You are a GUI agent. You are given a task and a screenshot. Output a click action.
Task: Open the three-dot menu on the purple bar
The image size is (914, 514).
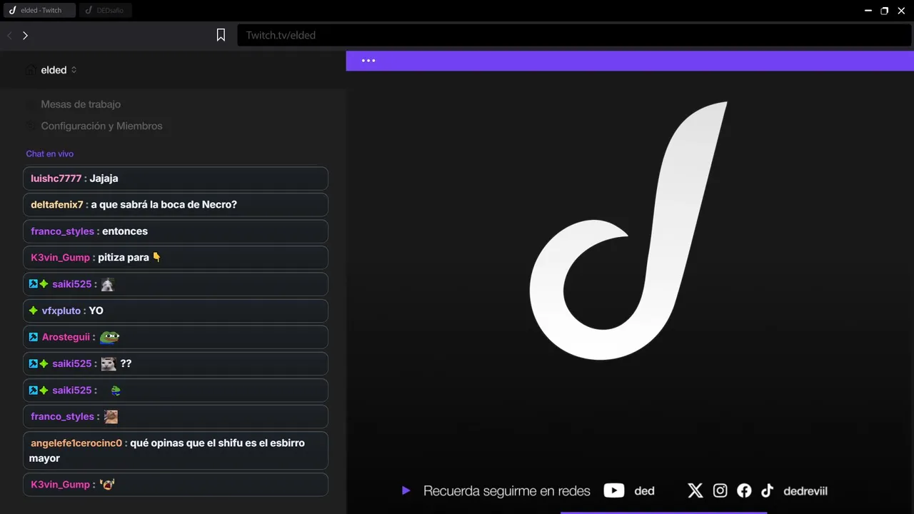coord(368,61)
